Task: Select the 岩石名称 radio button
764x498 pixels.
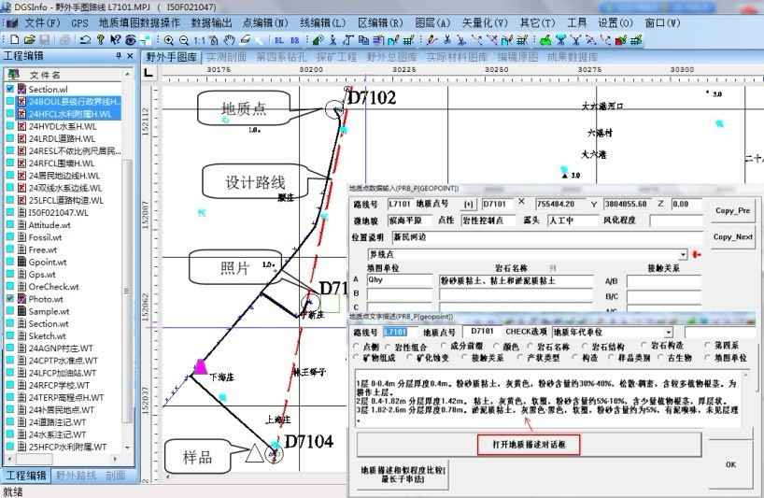Action: click(531, 347)
